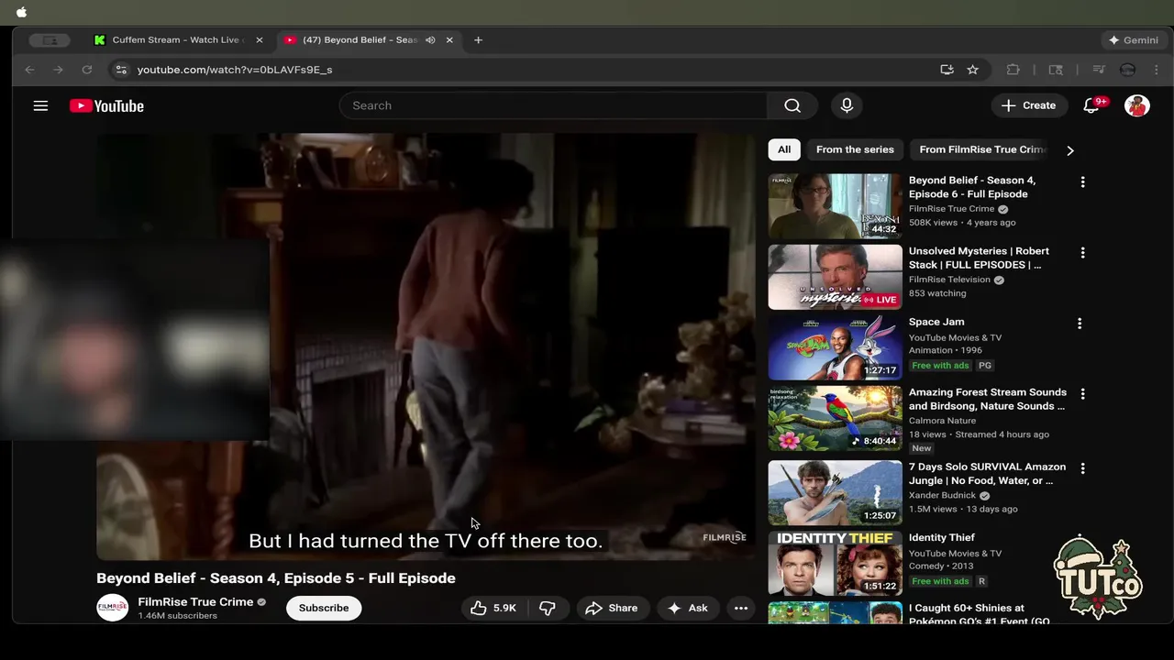Click inside the YouTube search field

[x=553, y=105]
